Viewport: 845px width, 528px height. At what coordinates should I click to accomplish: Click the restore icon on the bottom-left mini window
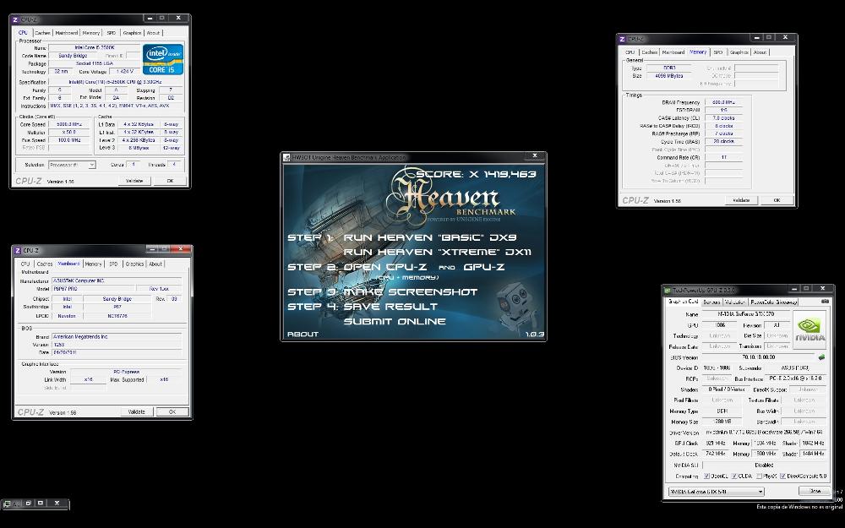pos(28,503)
